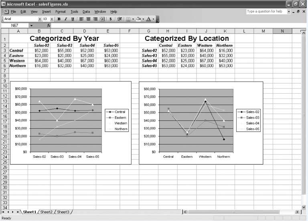Open Tools menu
Screen dimensions: 308x221
(74, 12)
